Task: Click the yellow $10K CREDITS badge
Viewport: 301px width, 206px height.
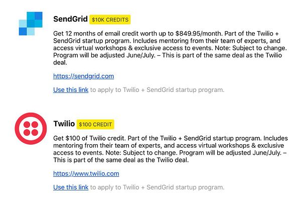Action: coord(110,20)
